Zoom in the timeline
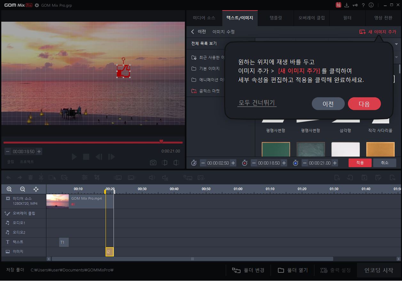This screenshot has height=281, width=402. [x=9, y=189]
